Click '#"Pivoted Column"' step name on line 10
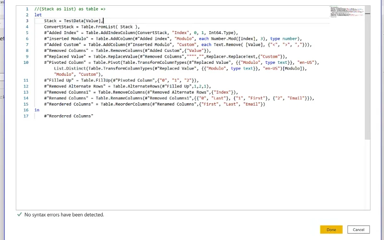The height and width of the screenshot is (240, 384). (65, 62)
